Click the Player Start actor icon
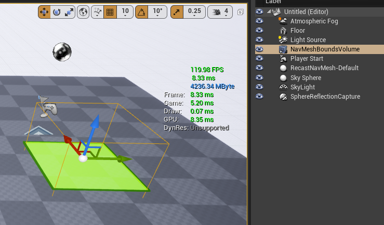Image resolution: width=384 pixels, height=225 pixels. 283,59
